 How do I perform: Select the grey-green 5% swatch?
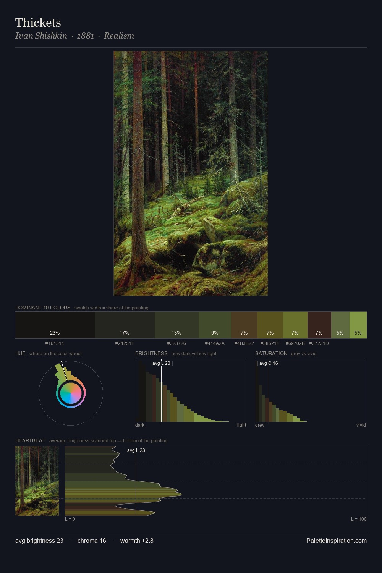coord(340,325)
